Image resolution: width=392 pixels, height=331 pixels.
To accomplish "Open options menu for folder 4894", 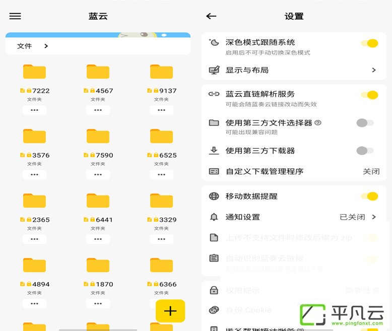I will 34,303.
